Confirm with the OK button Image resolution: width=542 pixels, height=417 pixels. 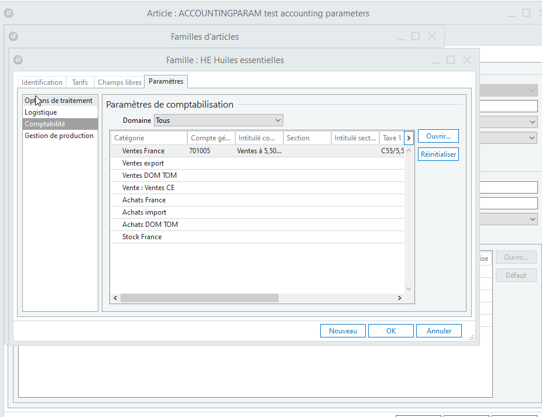coord(390,330)
